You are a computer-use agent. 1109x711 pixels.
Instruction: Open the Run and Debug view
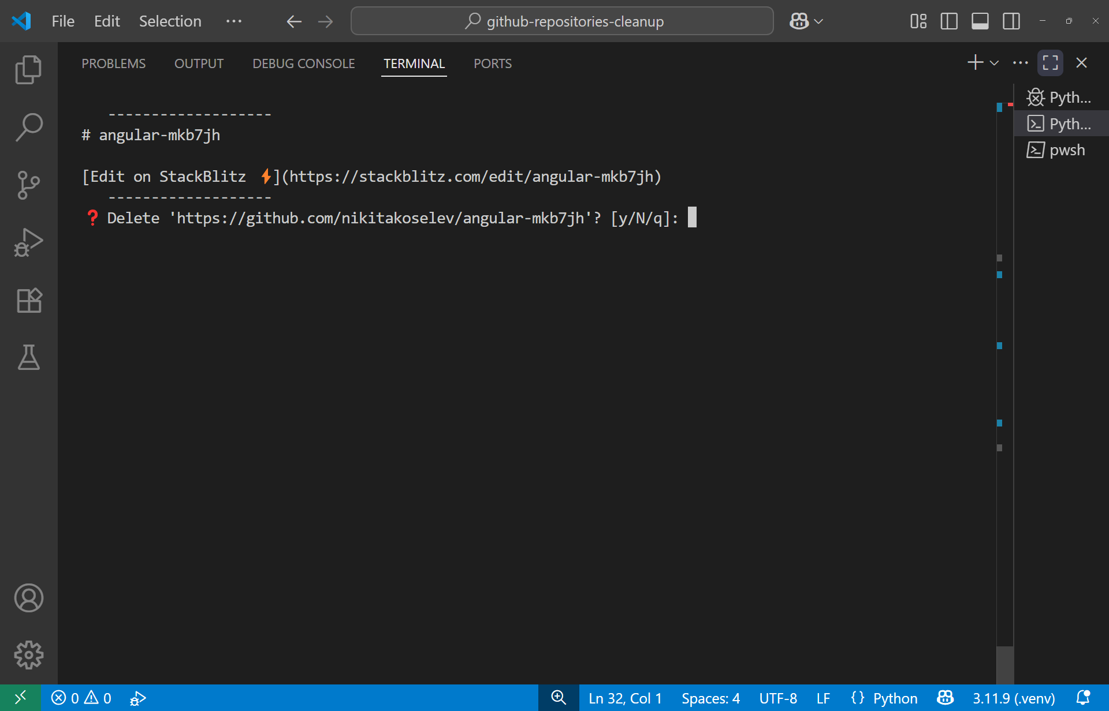click(x=28, y=243)
